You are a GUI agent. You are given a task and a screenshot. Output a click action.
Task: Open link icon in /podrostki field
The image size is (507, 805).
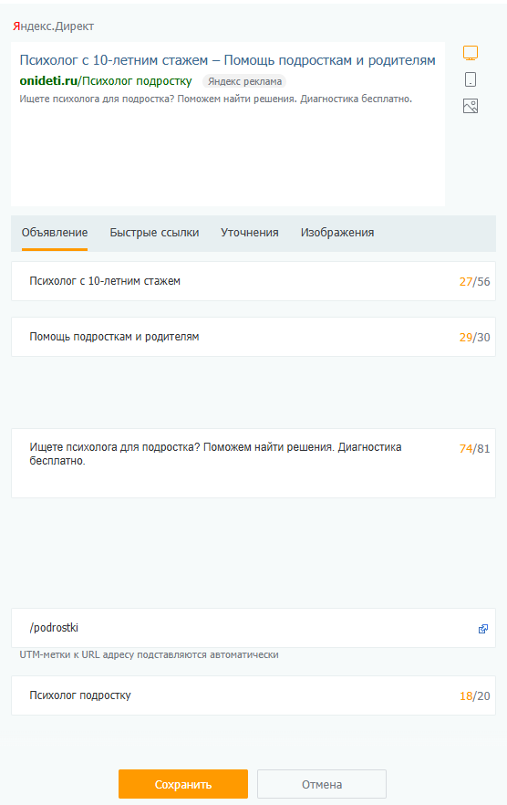point(483,628)
